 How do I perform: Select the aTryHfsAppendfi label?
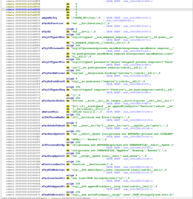pyautogui.click(x=53, y=186)
